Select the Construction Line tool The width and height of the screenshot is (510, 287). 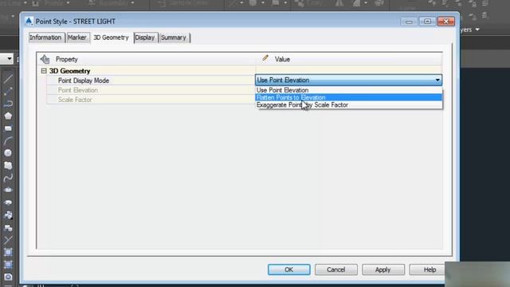pyautogui.click(x=8, y=91)
